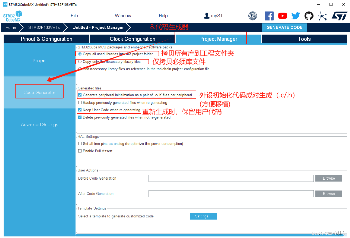This screenshot has width=350, height=238.
Task: Click the STM32CubeMX logo
Action: 12,16
